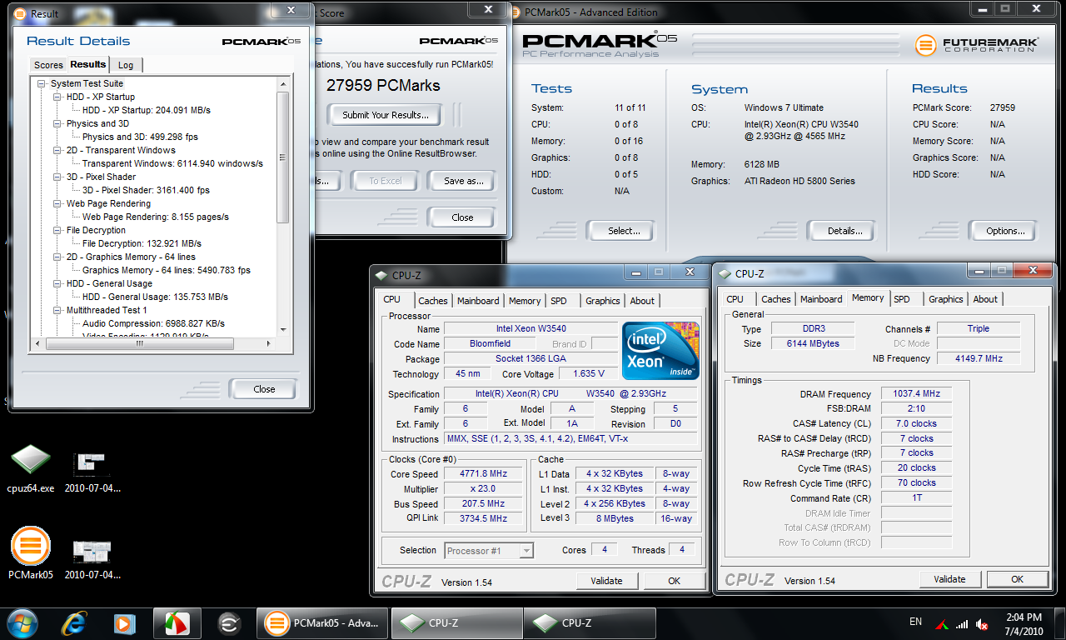Click the results tree horizontal scrollbar
The width and height of the screenshot is (1066, 640).
(x=139, y=342)
